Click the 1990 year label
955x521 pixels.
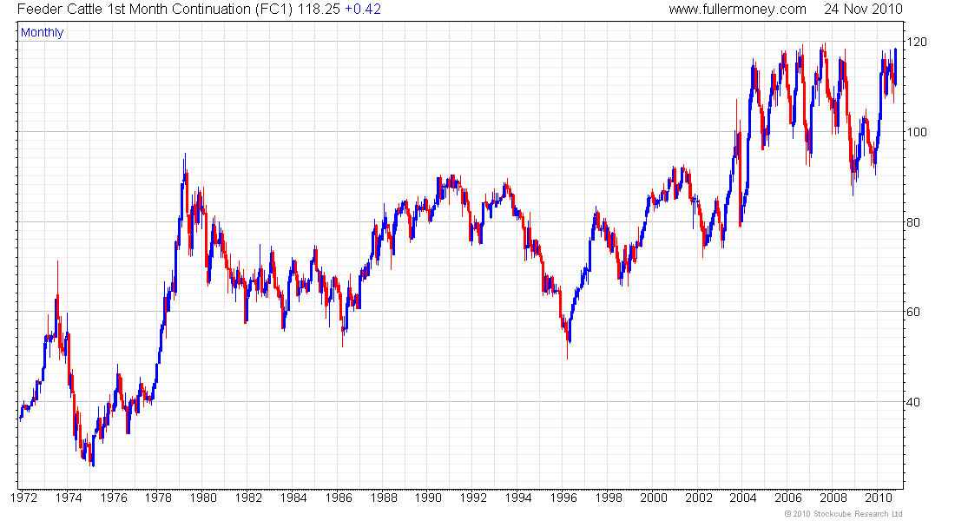click(428, 498)
